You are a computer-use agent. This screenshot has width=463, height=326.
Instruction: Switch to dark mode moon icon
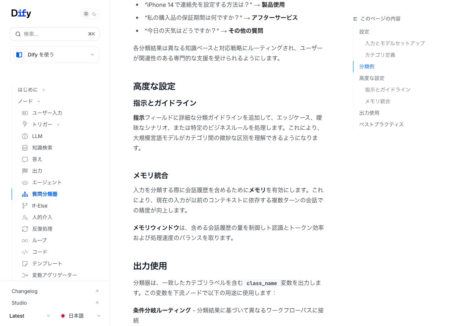click(x=94, y=14)
